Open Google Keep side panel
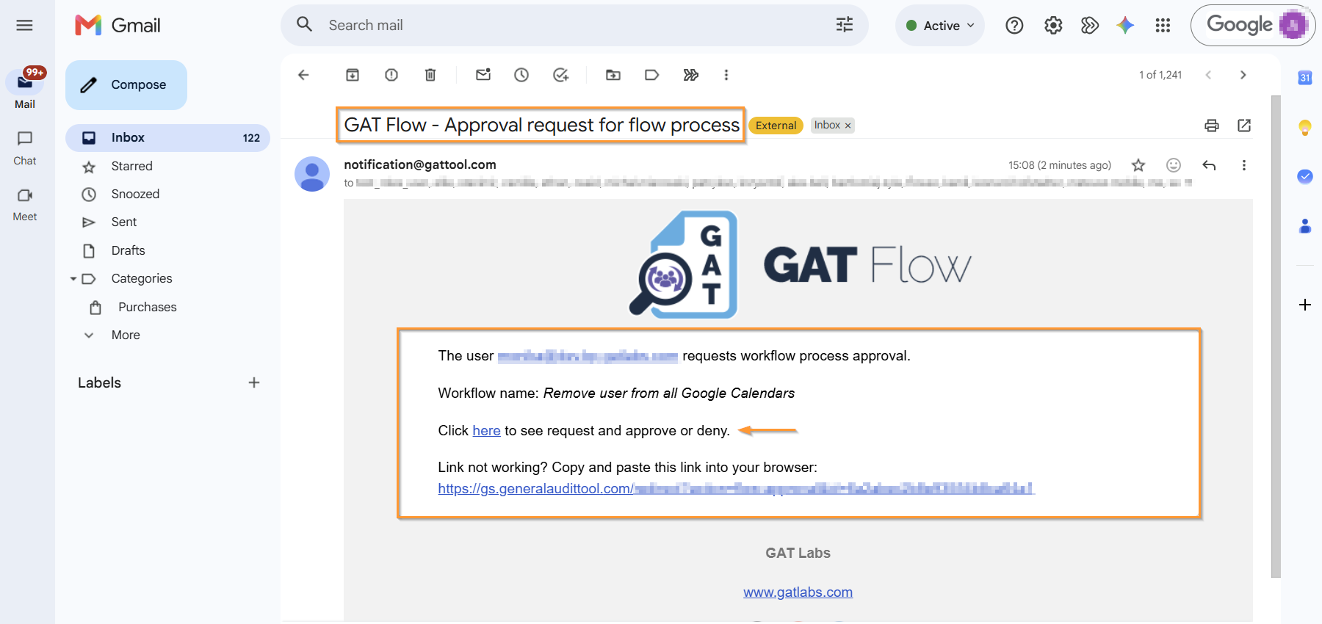 [x=1305, y=128]
